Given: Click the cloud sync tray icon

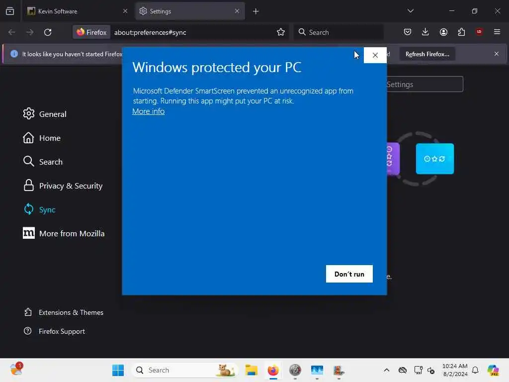Looking at the screenshot, I should (x=403, y=370).
